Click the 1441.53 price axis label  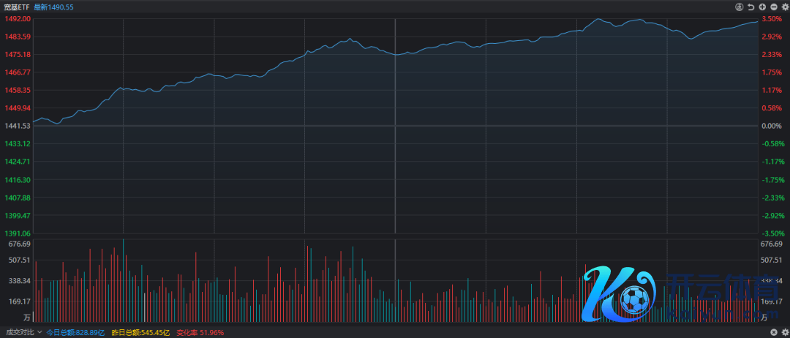(x=17, y=126)
